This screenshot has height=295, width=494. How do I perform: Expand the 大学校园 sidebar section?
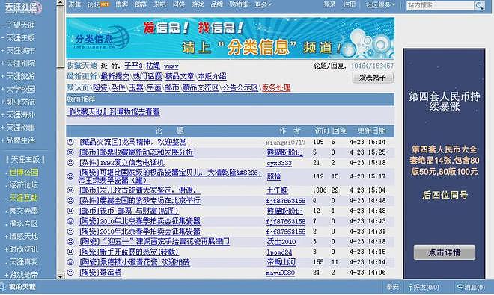pyautogui.click(x=2, y=90)
